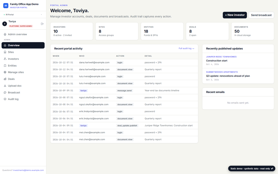Click the Investors people icon
278x174 pixels.
coord(5,59)
